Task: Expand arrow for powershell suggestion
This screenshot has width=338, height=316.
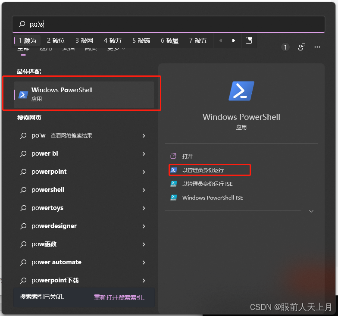Action: 144,190
